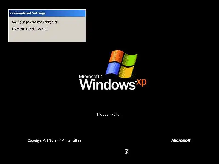Screen dimensions: 219x164
Task: Click the large 'Windows xp' wordmark
Action: [x=113, y=84]
